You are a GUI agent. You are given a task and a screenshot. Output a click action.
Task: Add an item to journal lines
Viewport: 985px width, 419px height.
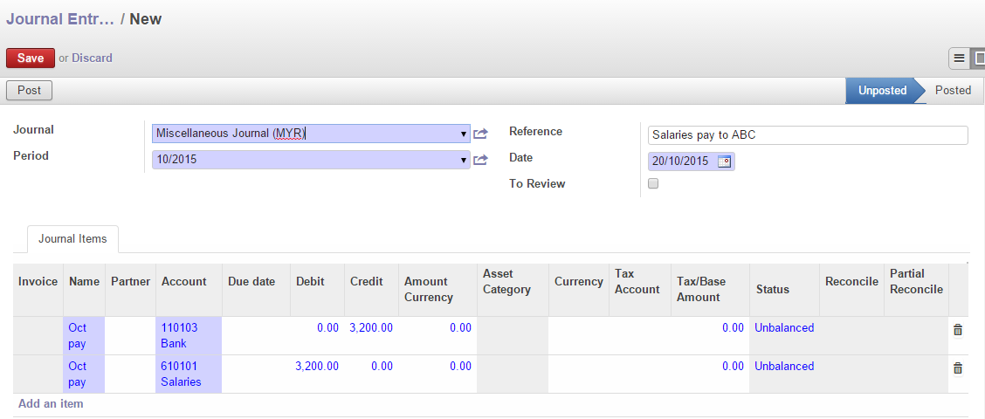point(51,404)
